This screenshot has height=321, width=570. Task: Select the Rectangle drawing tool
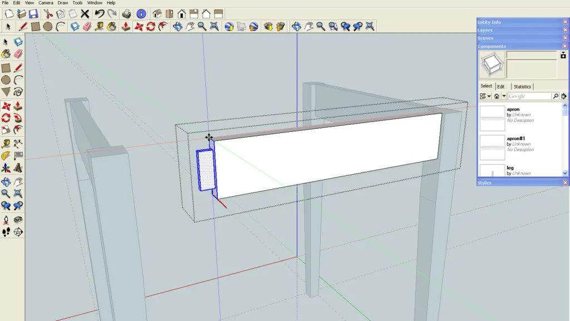[x=6, y=67]
